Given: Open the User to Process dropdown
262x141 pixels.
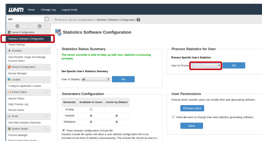Looking at the screenshot, I should (206, 65).
